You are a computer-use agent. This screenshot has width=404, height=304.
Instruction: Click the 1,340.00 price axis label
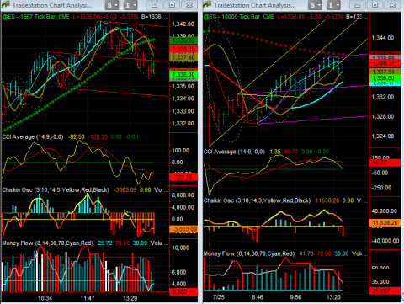pyautogui.click(x=183, y=24)
